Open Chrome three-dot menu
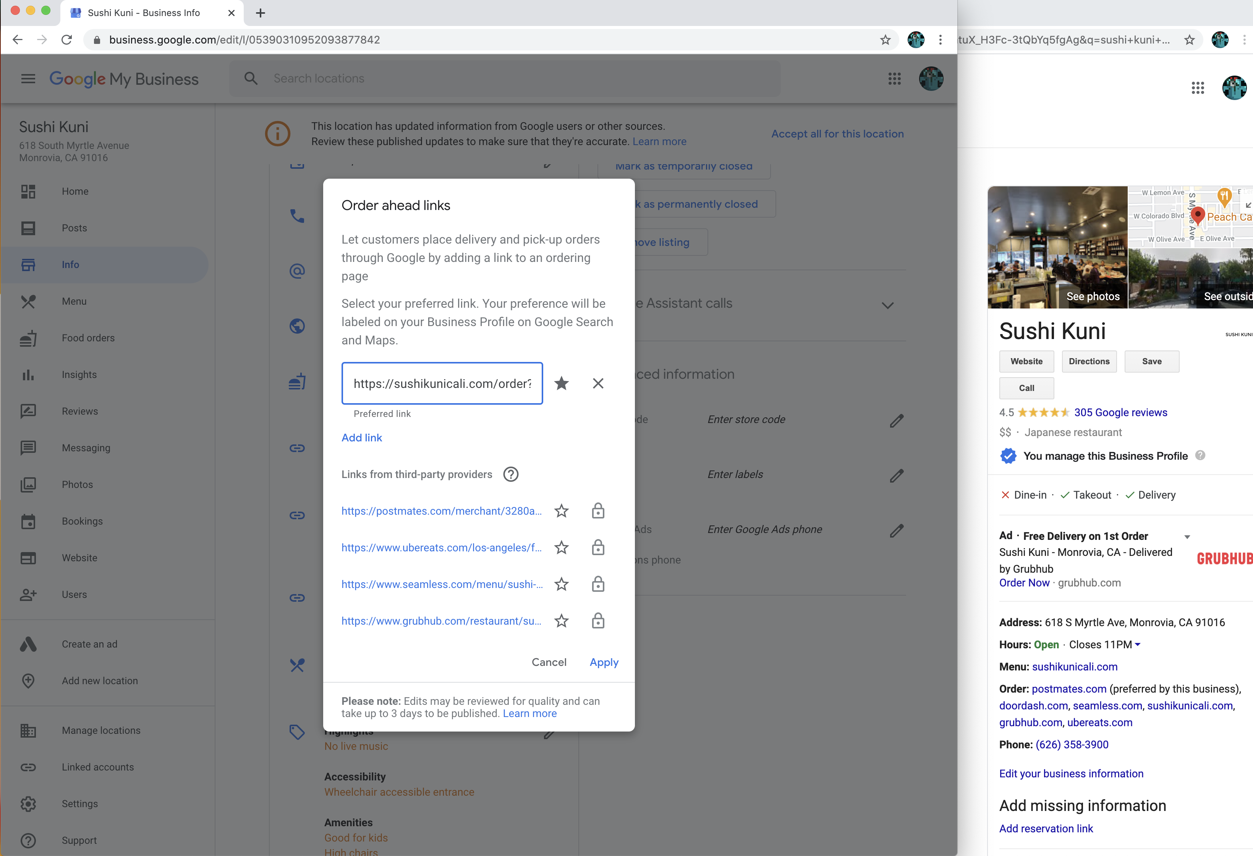 (940, 40)
